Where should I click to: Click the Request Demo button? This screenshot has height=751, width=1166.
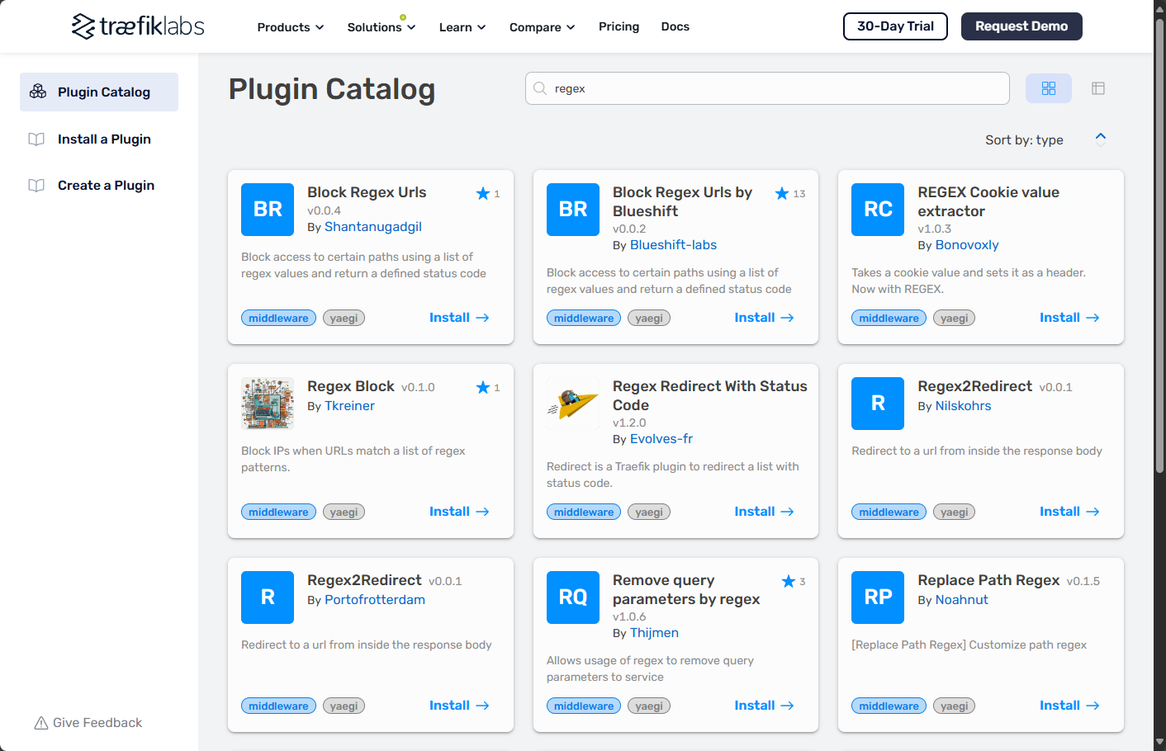(x=1021, y=26)
